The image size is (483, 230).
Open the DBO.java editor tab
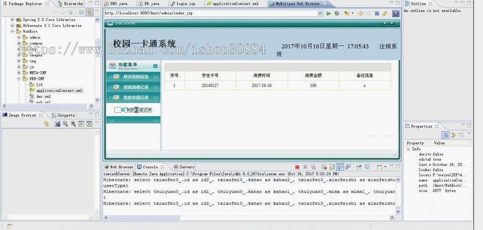116,4
